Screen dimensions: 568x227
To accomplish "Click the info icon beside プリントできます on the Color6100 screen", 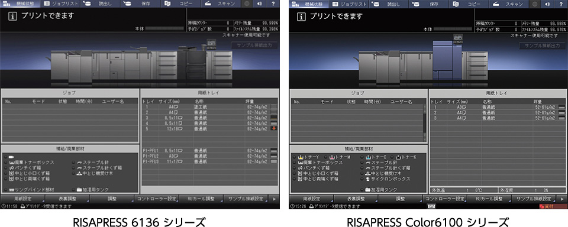I will (301, 17).
